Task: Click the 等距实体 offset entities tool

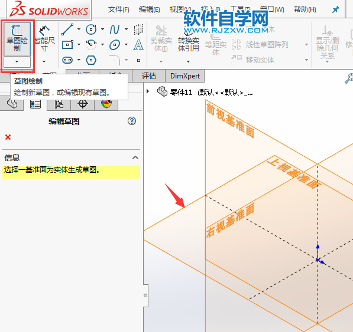Action: tap(216, 45)
